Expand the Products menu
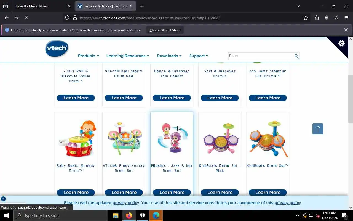The height and width of the screenshot is (221, 353). 88,56
